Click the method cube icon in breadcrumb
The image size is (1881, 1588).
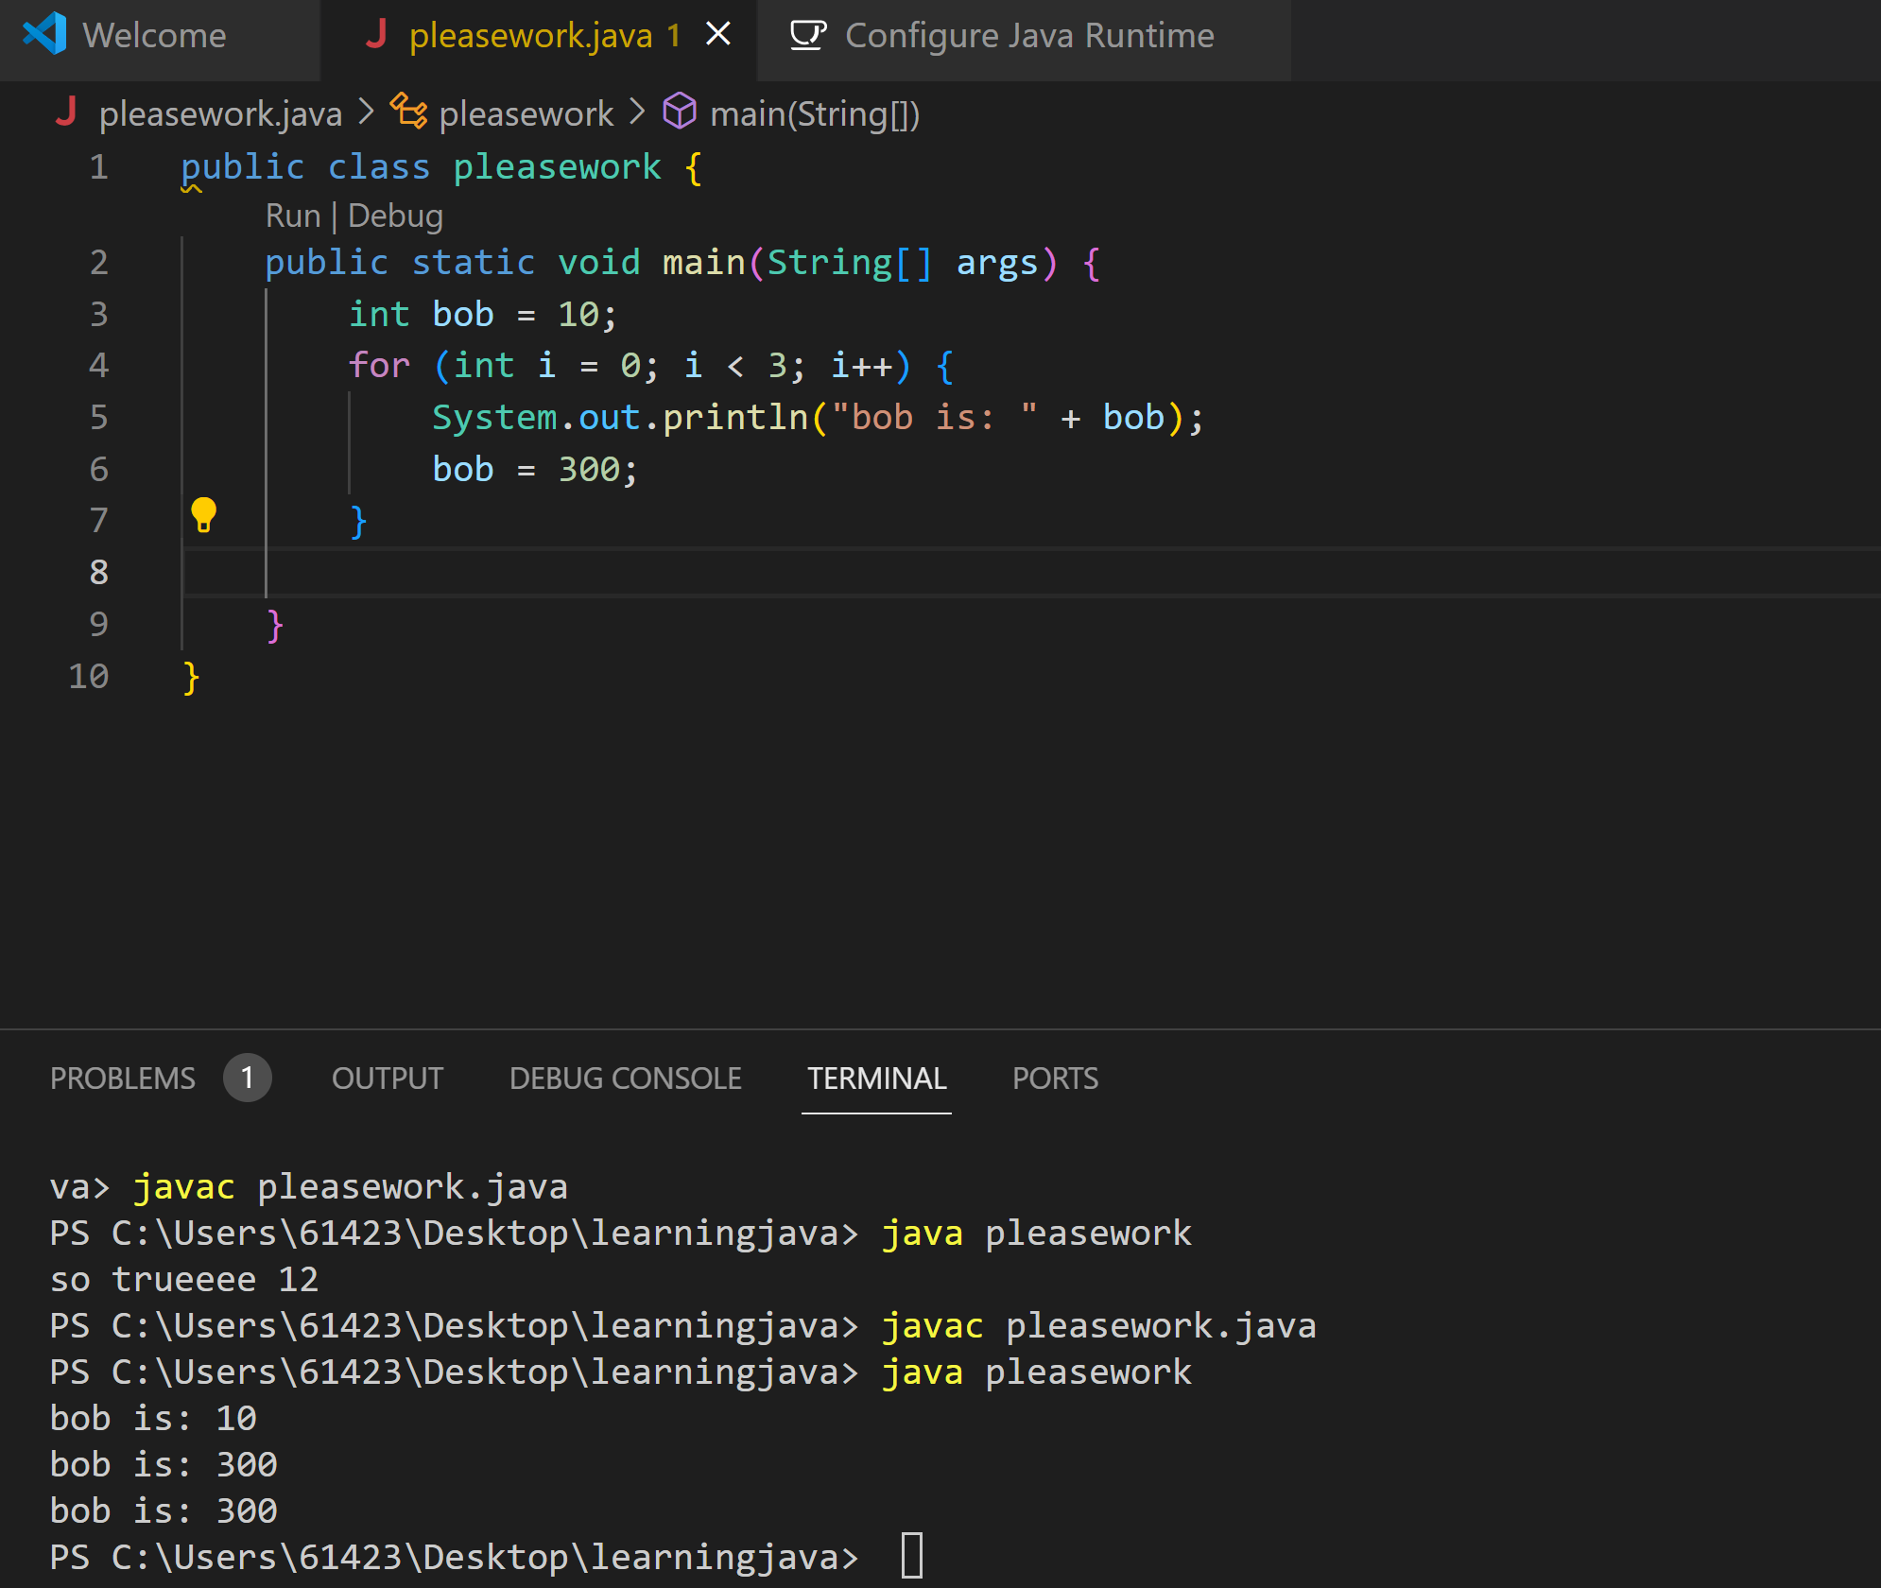(680, 112)
